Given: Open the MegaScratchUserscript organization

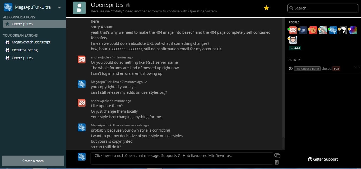Looking at the screenshot, I should coord(31,42).
